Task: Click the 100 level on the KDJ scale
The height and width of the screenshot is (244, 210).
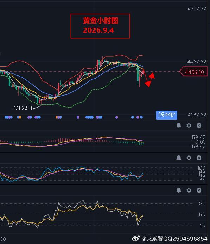Action: click(201, 167)
